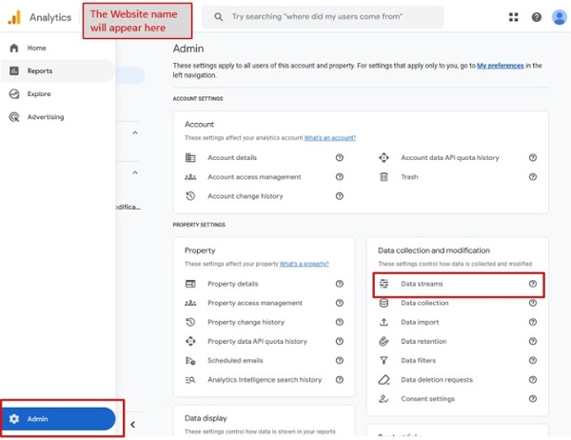Open the user account avatar menu
The height and width of the screenshot is (440, 571).
559,17
